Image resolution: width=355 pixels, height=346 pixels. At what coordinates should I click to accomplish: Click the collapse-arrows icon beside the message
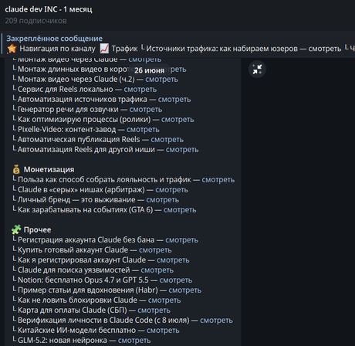point(257,70)
